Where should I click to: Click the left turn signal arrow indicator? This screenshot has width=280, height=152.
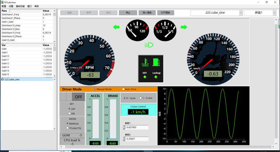[x=116, y=27]
